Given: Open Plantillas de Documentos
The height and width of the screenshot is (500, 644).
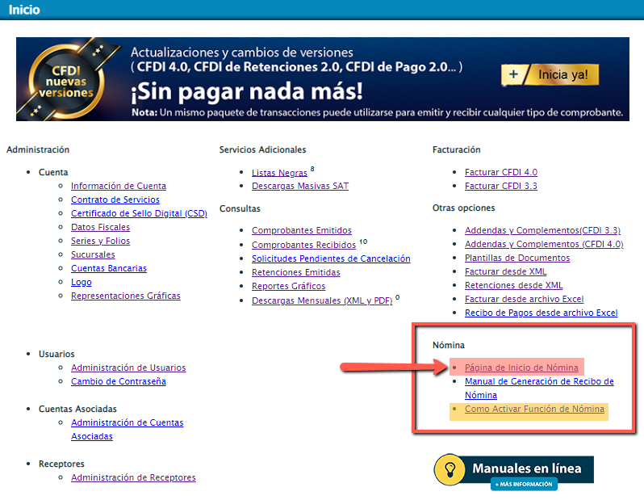Looking at the screenshot, I should (x=517, y=258).
